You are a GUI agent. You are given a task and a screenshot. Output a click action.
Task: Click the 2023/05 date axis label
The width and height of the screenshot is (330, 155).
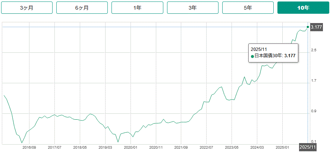[232, 147]
